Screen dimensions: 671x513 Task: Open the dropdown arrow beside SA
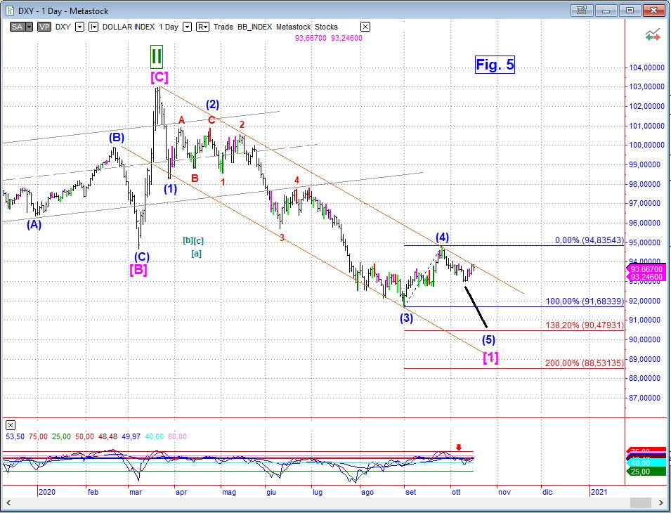(29, 27)
